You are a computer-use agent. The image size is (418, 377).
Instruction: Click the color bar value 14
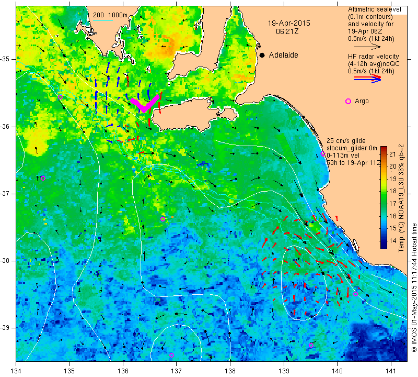393,240
